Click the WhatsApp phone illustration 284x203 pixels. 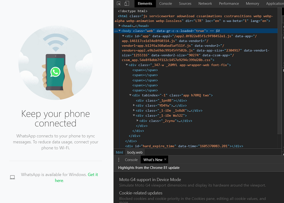click(56, 63)
